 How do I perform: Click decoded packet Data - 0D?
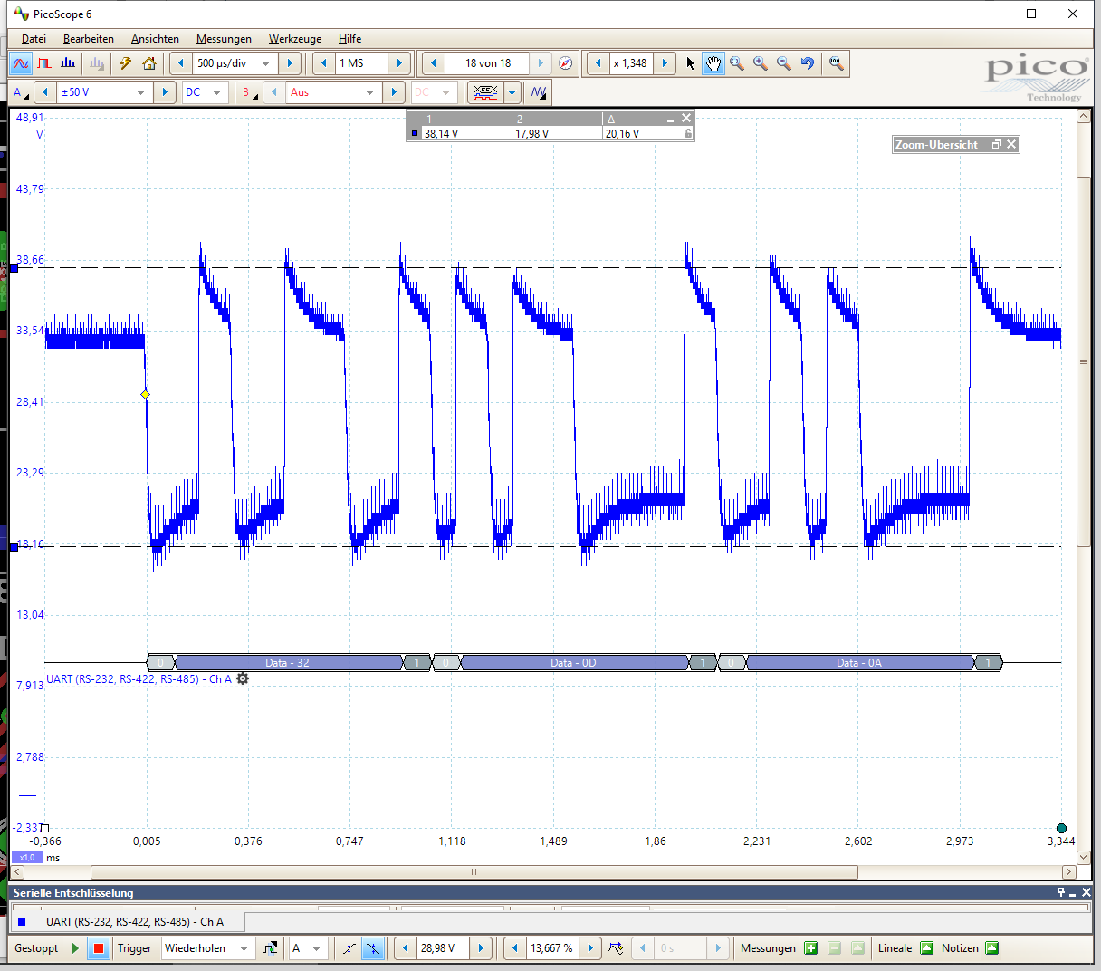click(574, 663)
